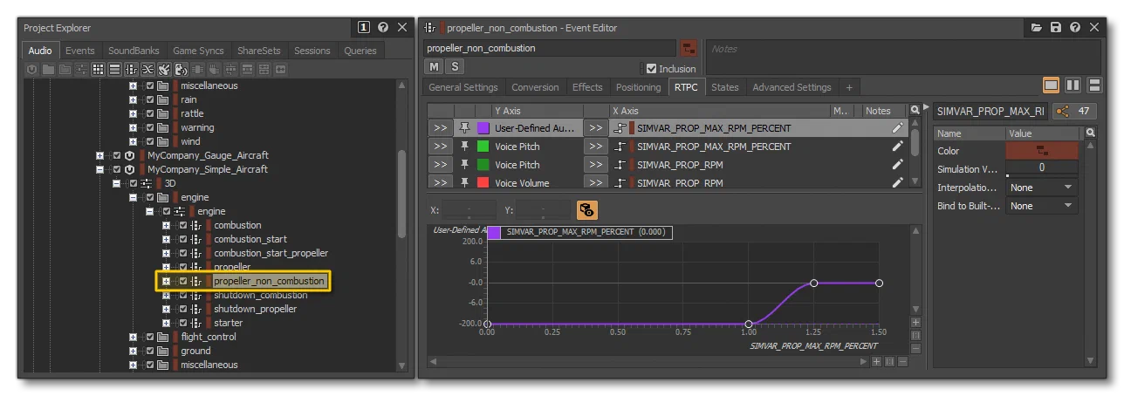Click the red Color value cell in properties

[x=1042, y=151]
